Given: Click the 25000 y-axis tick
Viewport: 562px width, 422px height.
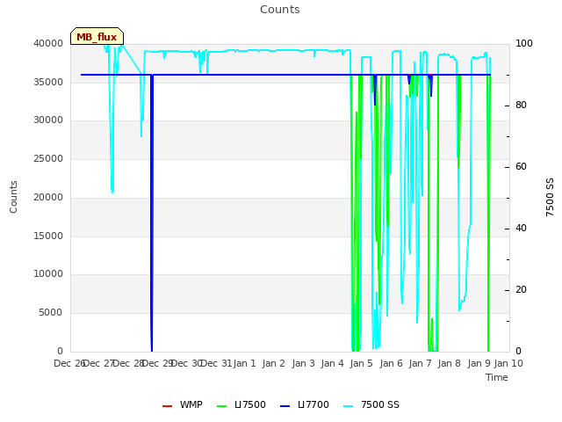Looking at the screenshot, I should coord(48,158).
